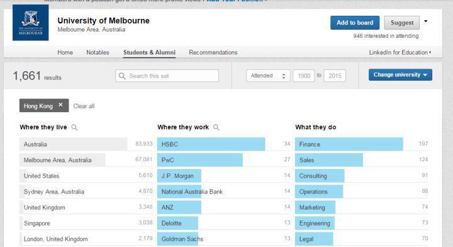Filter by J.P. Morgan employer
The image size is (453, 247).
tap(223, 176)
